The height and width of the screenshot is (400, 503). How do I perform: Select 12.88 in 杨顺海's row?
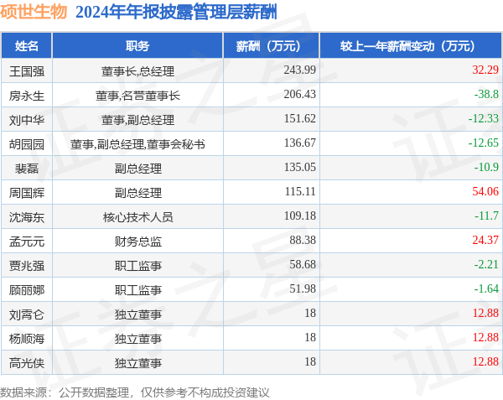[485, 338]
